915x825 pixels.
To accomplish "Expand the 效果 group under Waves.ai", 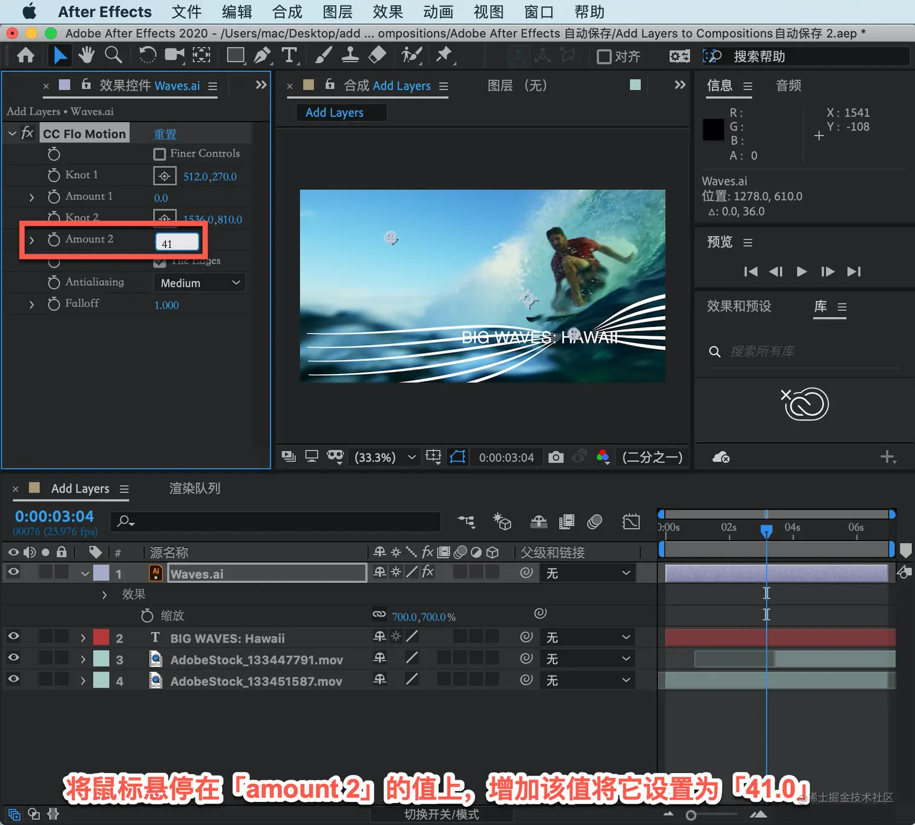I will pyautogui.click(x=104, y=595).
